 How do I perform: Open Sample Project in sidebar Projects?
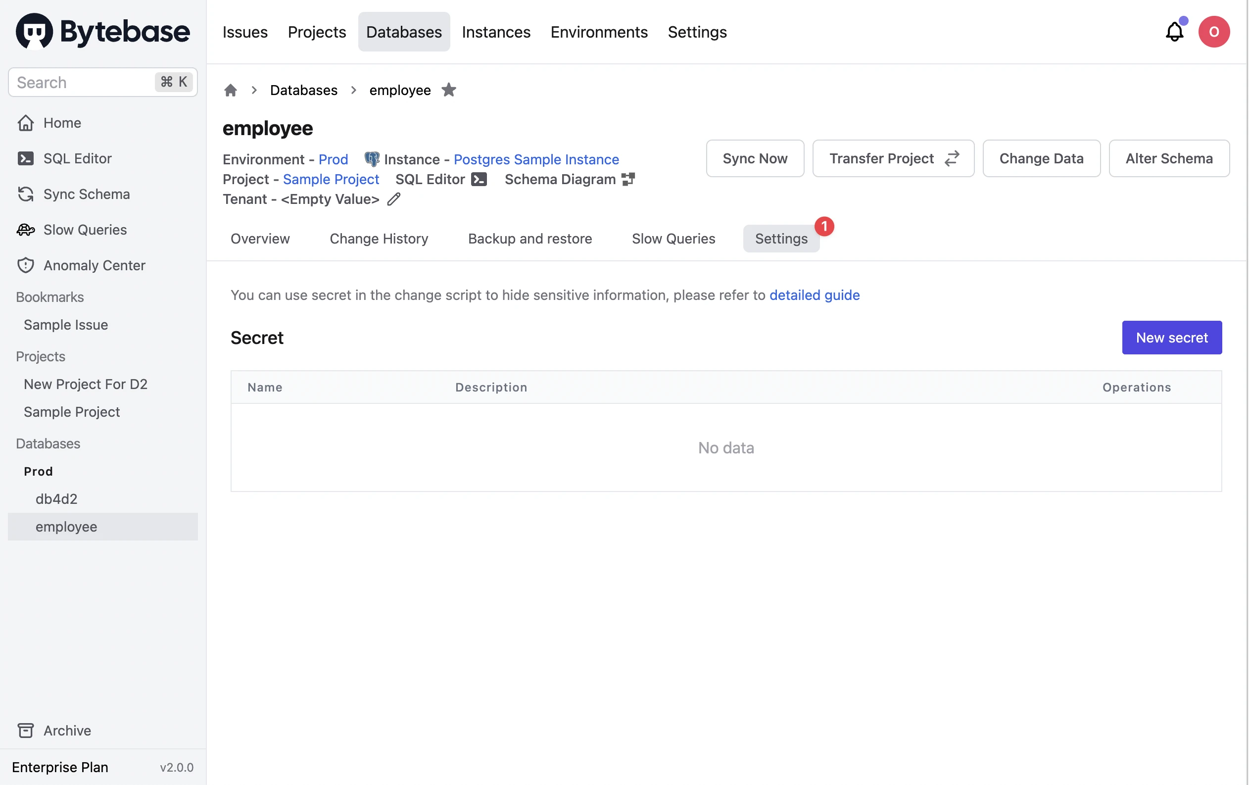pyautogui.click(x=72, y=412)
